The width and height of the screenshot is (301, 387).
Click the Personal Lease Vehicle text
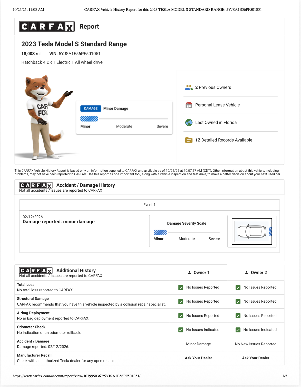tap(218, 105)
